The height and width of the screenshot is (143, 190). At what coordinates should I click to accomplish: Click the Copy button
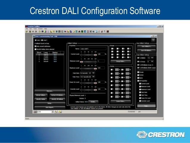(x=147, y=106)
